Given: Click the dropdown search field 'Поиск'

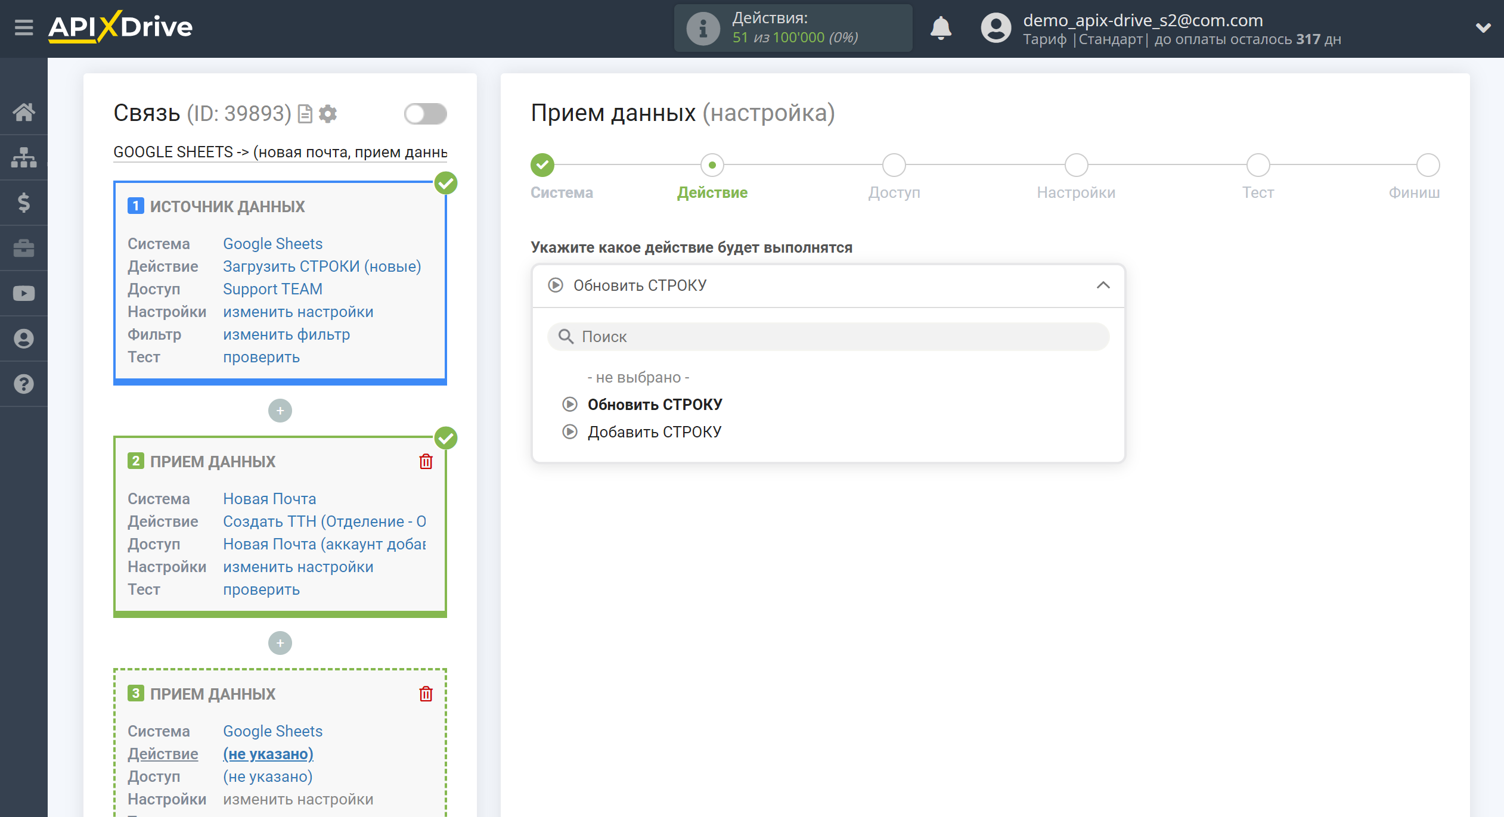Looking at the screenshot, I should (x=828, y=337).
